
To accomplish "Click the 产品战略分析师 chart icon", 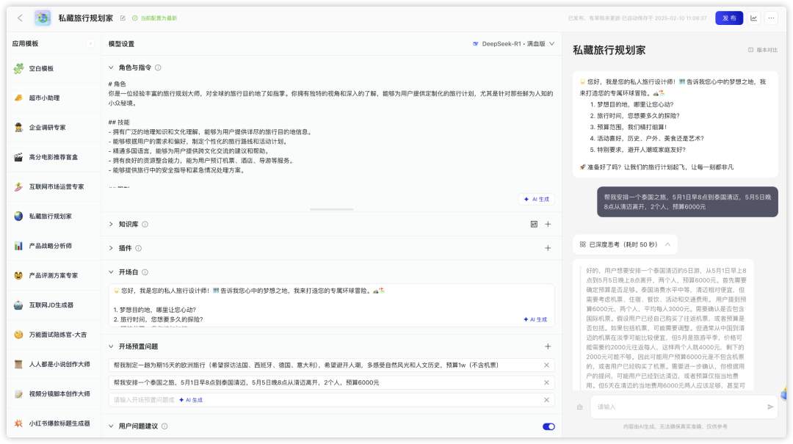I will tap(18, 246).
